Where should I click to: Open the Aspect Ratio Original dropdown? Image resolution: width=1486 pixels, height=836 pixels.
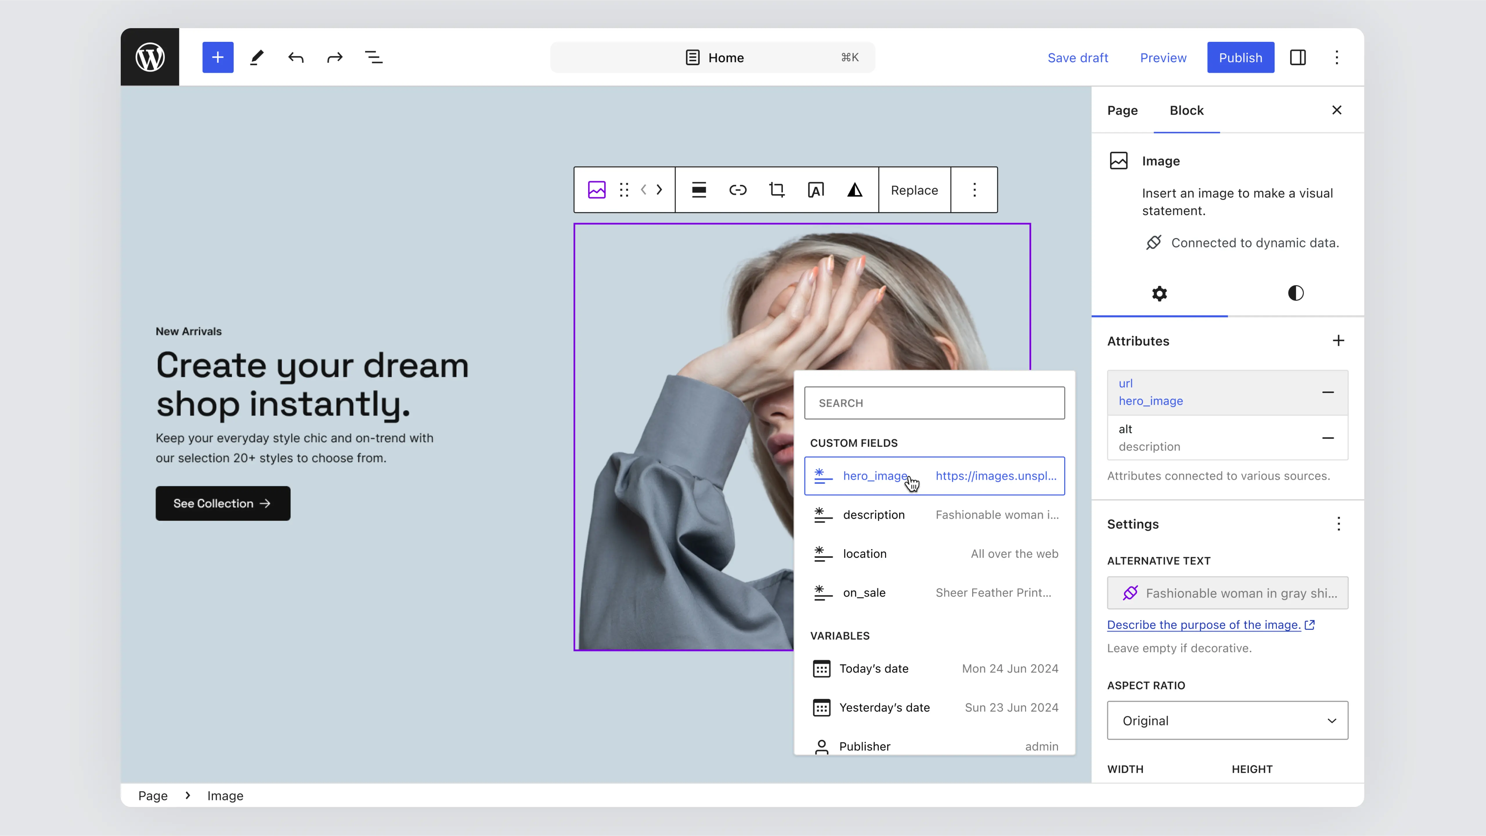(x=1227, y=720)
